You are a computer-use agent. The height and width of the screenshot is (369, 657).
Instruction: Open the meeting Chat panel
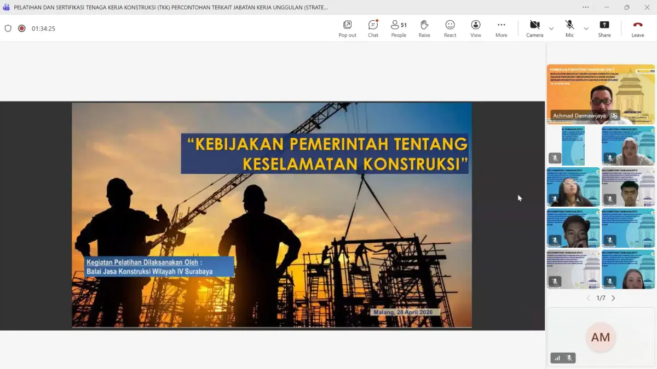coord(373,28)
